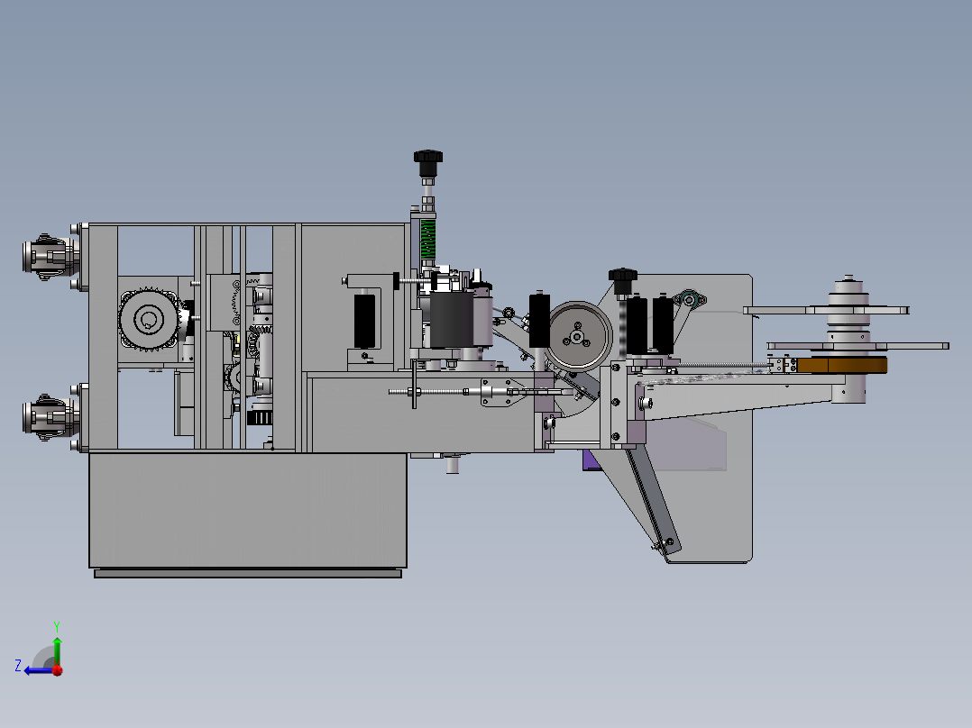Select the black roller in the left bracket

pos(364,321)
